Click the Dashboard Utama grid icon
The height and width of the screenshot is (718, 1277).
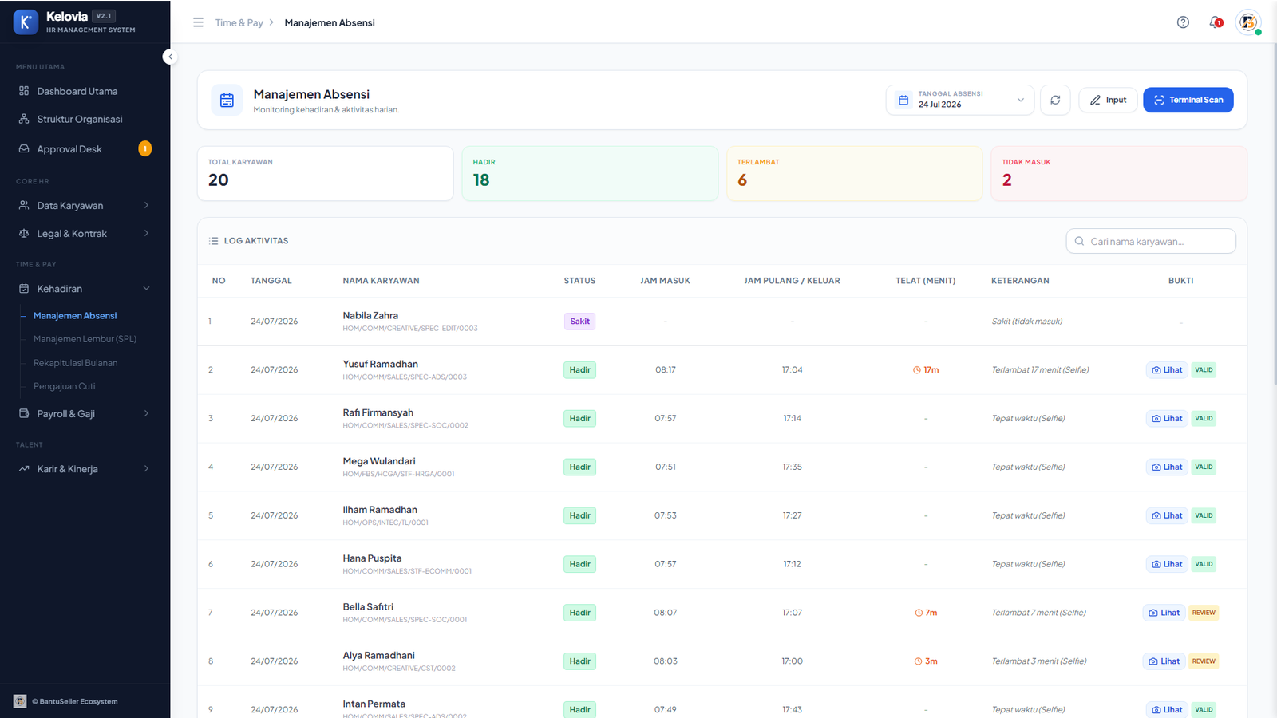pos(24,91)
